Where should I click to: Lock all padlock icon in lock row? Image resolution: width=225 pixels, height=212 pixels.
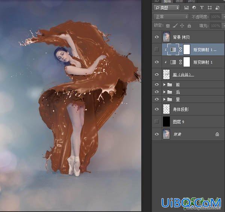pyautogui.click(x=189, y=25)
